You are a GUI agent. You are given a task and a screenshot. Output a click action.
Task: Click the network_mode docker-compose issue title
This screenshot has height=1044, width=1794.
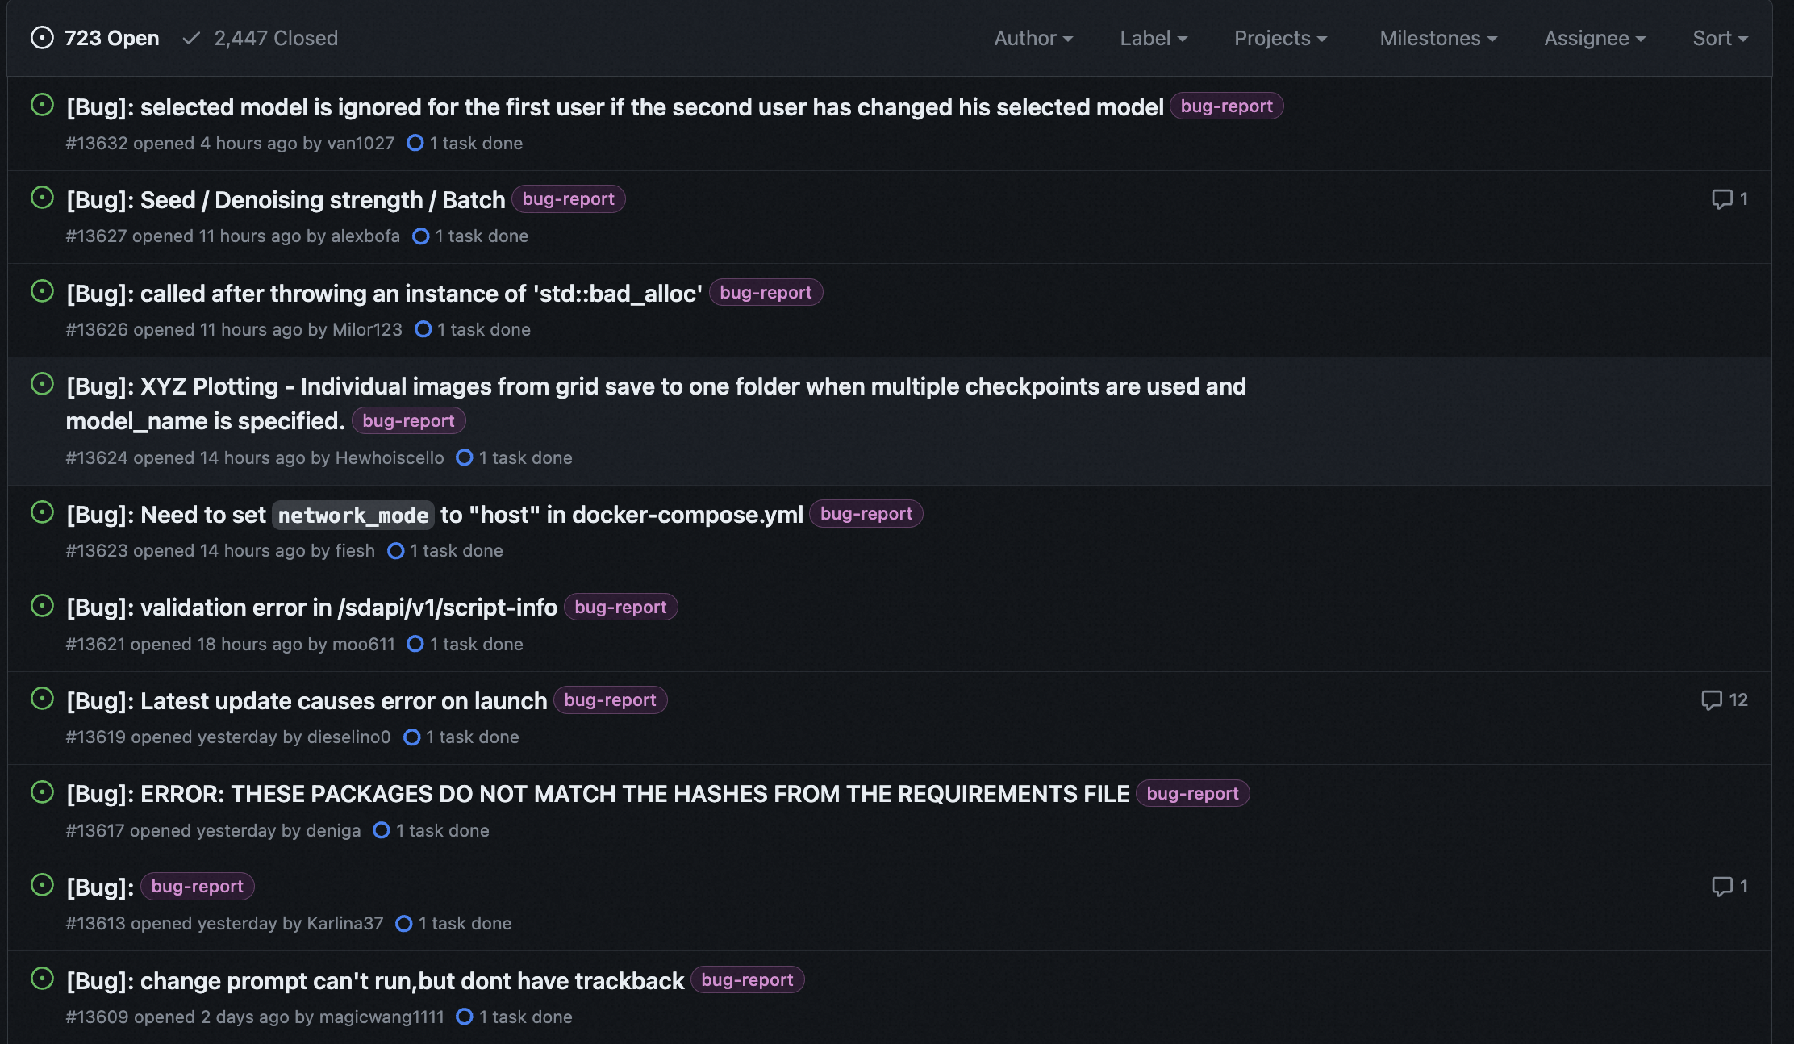435,515
